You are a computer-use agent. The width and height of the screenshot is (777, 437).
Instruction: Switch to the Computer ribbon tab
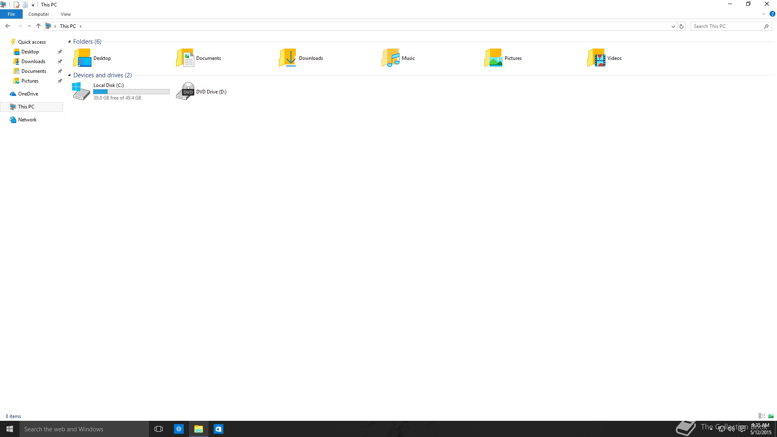(38, 14)
